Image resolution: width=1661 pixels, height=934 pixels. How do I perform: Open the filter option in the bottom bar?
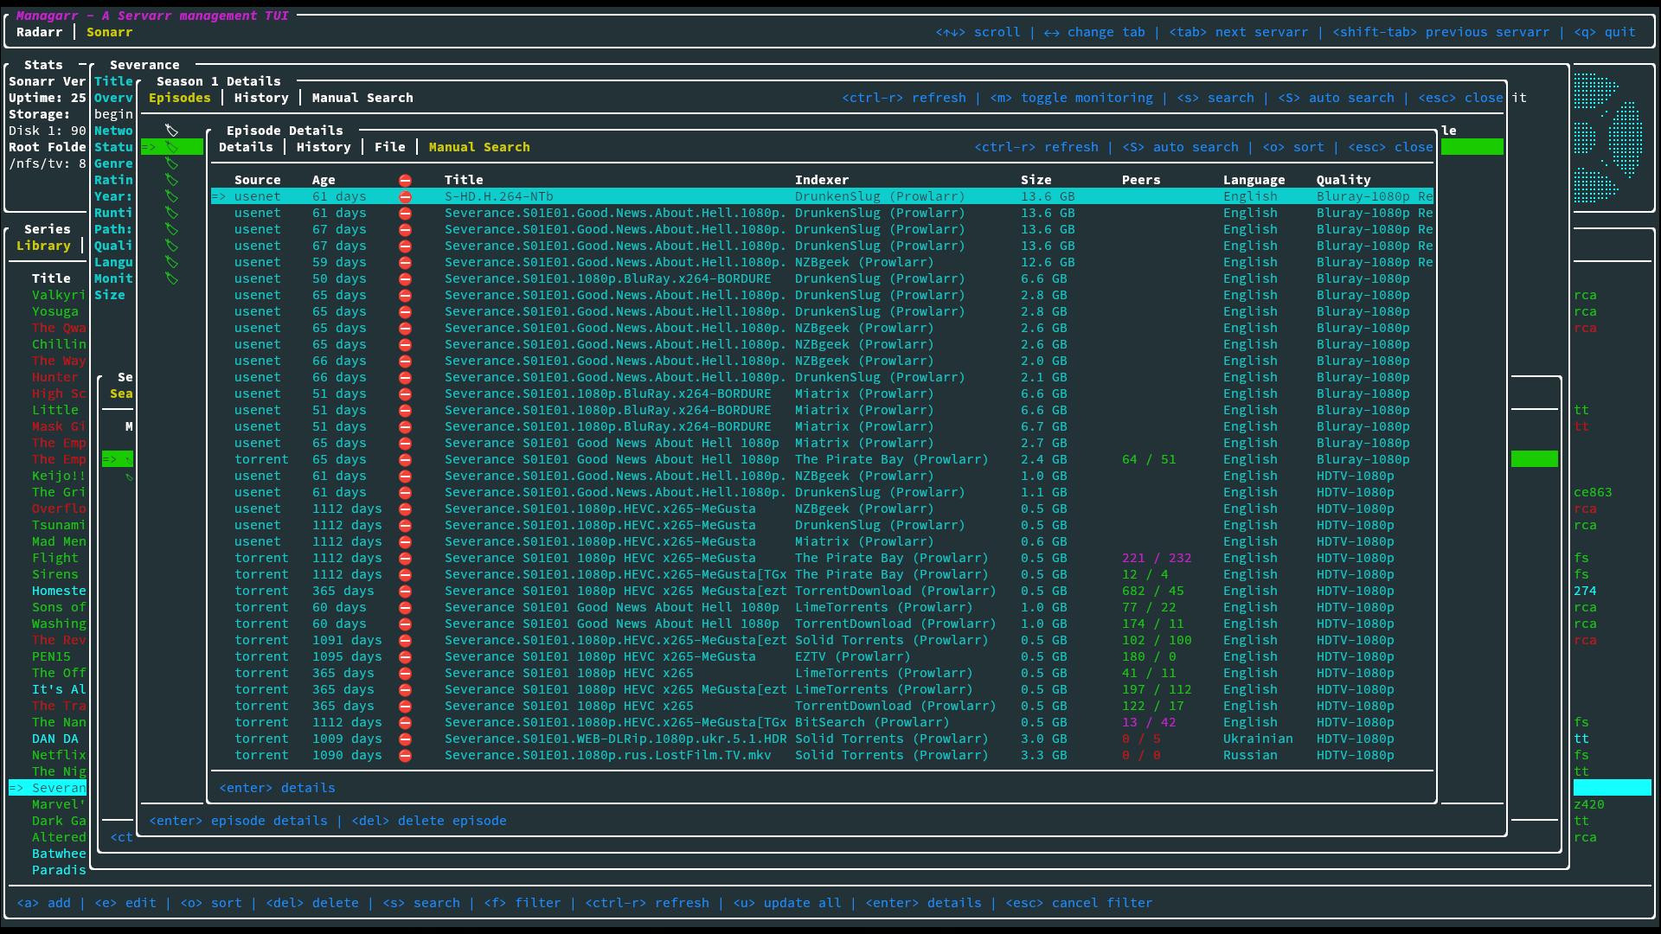[x=522, y=904]
